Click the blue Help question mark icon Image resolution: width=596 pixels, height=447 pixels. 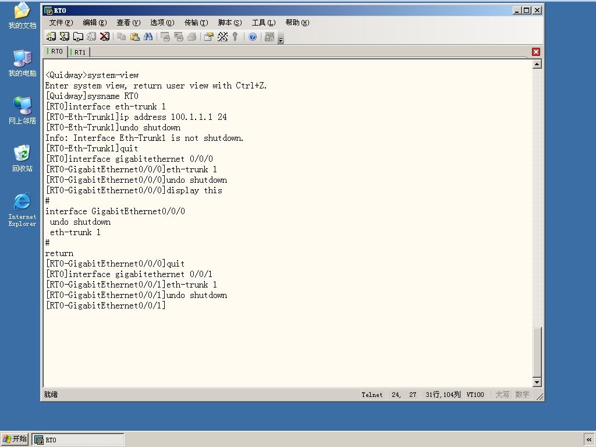[253, 37]
